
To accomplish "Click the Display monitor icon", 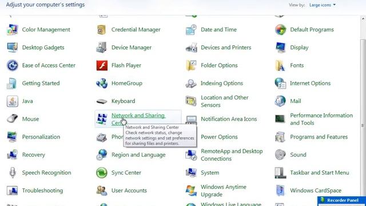I will pyautogui.click(x=280, y=47).
